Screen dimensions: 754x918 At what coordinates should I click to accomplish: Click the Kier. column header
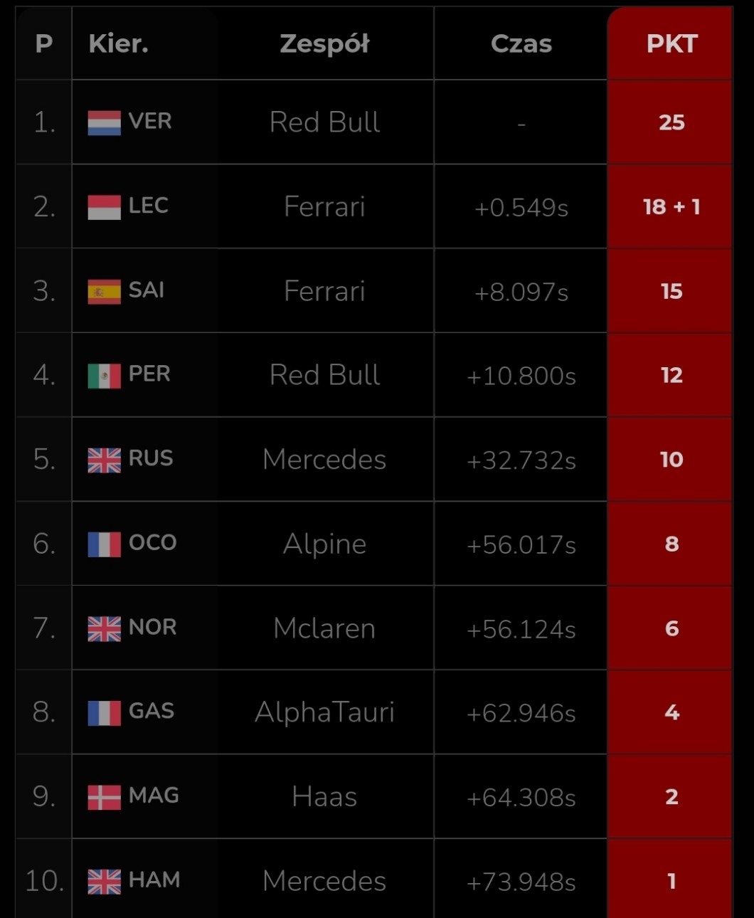coord(118,44)
